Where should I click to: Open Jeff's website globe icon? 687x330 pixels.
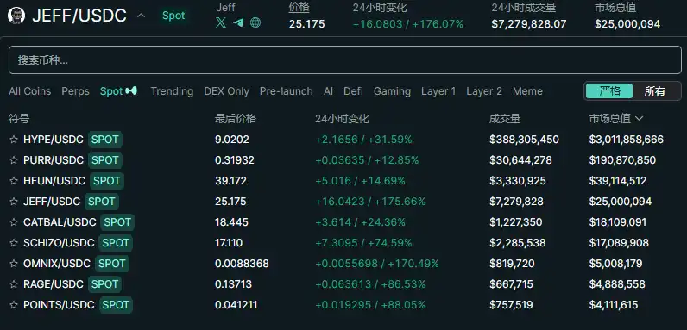click(x=255, y=22)
